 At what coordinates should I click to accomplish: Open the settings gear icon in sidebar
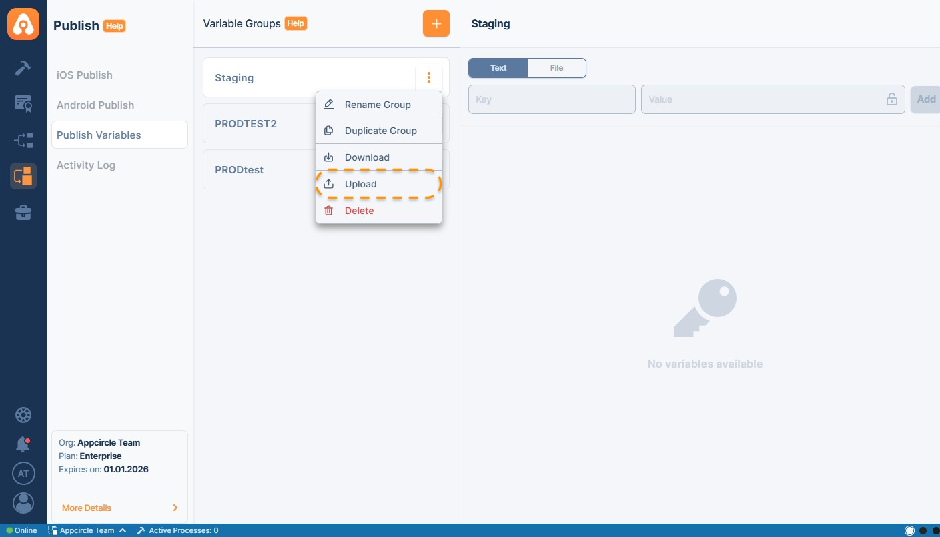tap(23, 415)
